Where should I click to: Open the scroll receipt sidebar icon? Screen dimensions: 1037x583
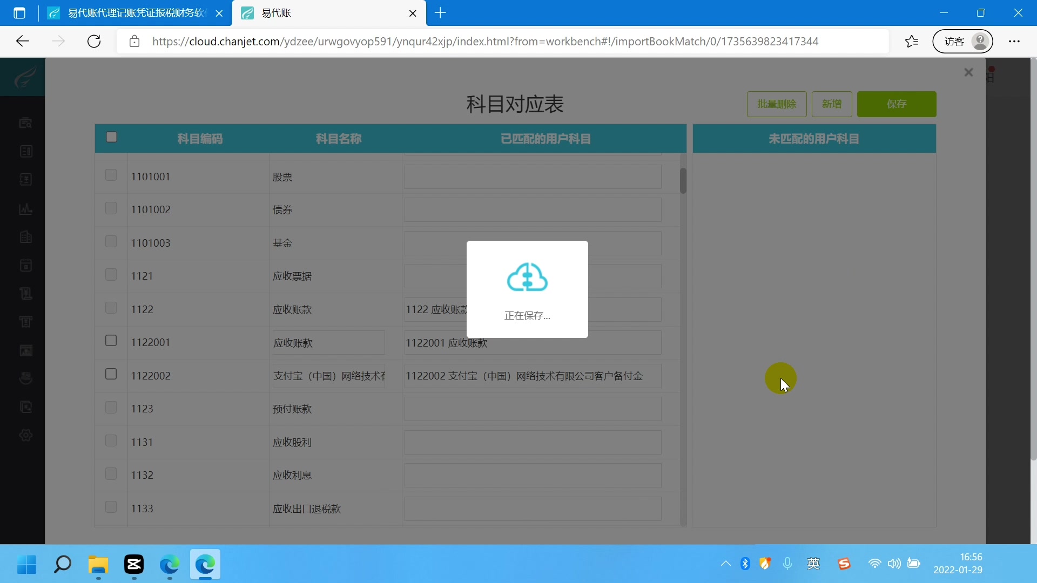pyautogui.click(x=25, y=293)
